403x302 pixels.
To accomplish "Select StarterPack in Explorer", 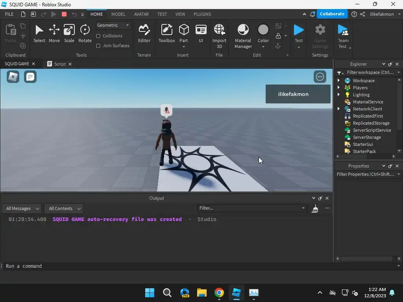I will pos(364,151).
